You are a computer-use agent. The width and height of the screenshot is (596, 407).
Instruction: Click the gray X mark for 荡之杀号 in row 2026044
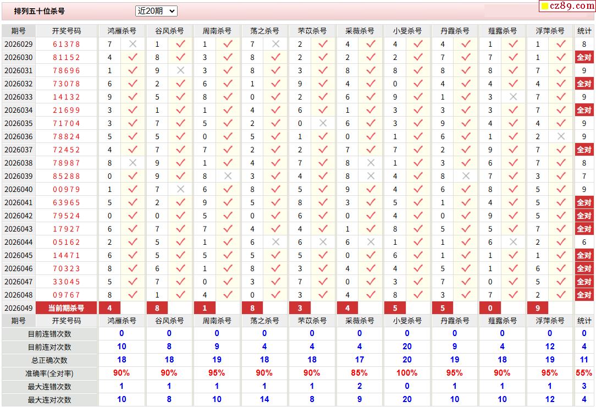point(275,242)
